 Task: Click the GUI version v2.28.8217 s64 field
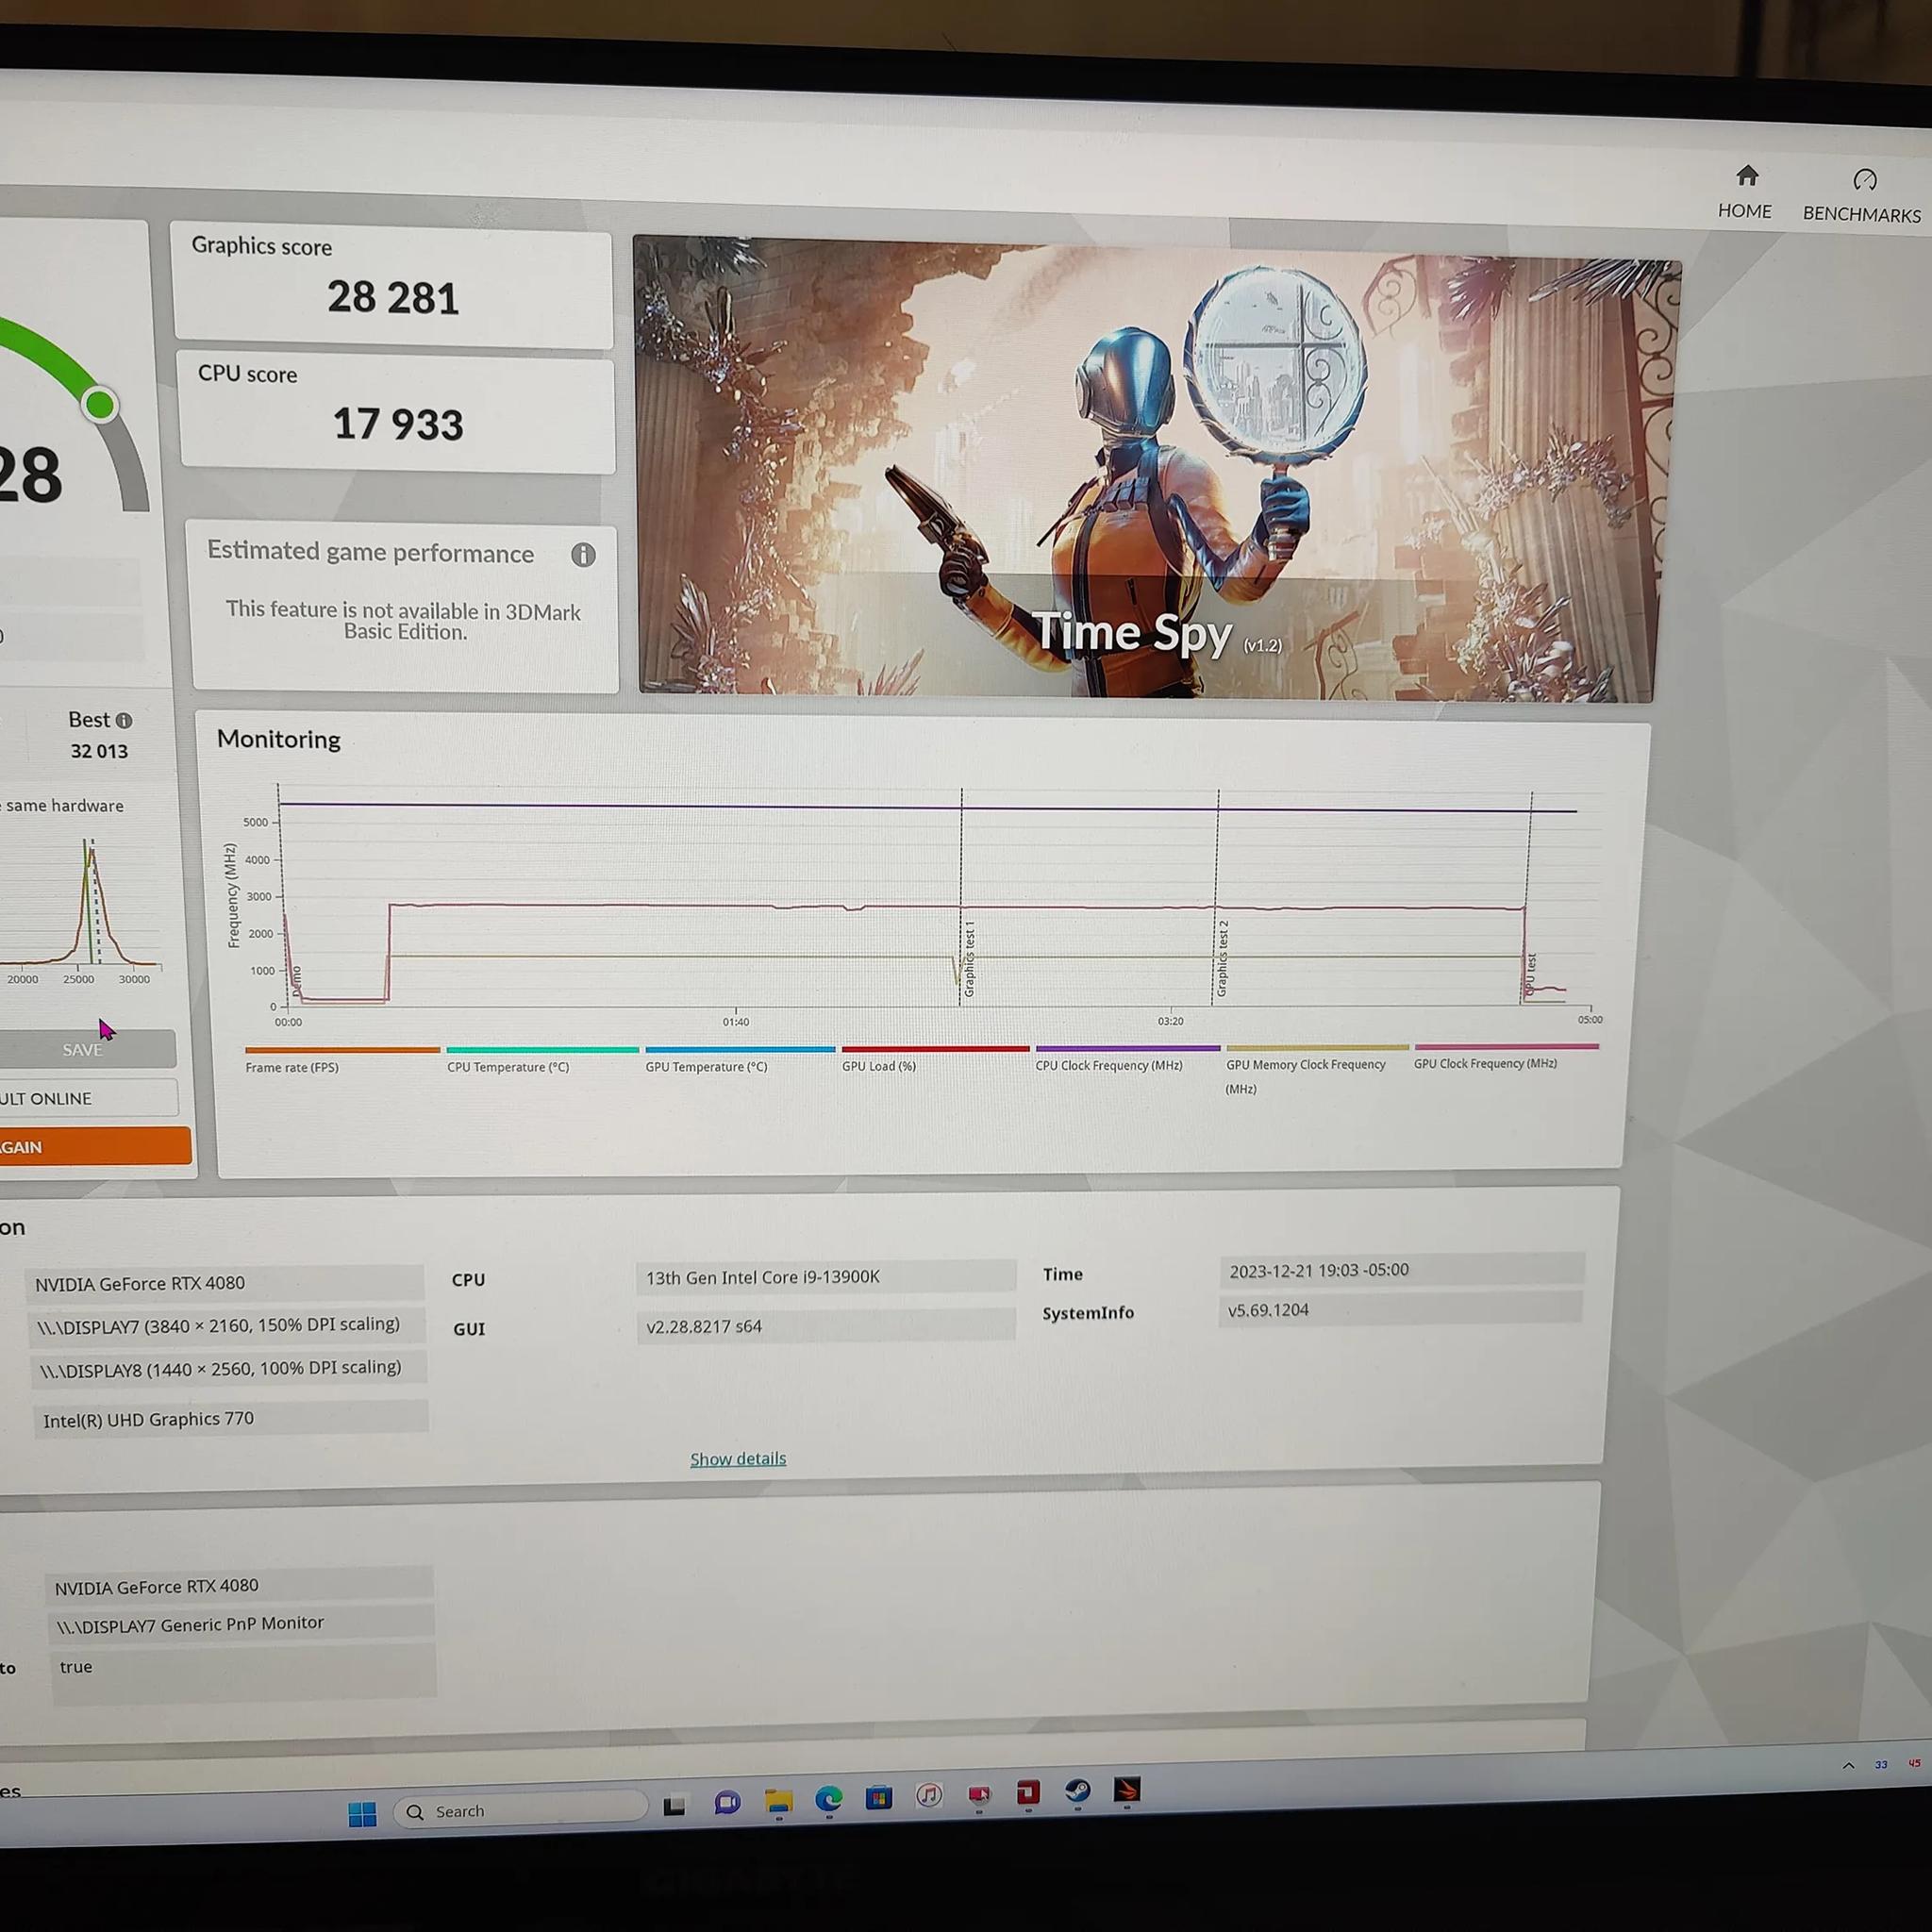[x=826, y=1326]
